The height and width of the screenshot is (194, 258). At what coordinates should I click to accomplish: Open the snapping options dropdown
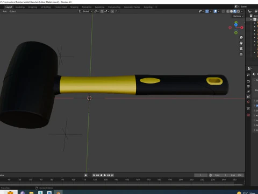coord(106,11)
